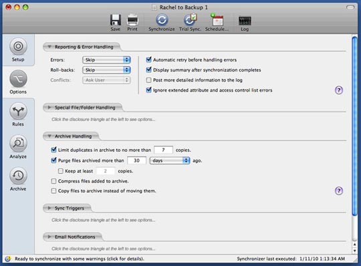
Task: Enable Post more detailed information to log
Action: 148,80
